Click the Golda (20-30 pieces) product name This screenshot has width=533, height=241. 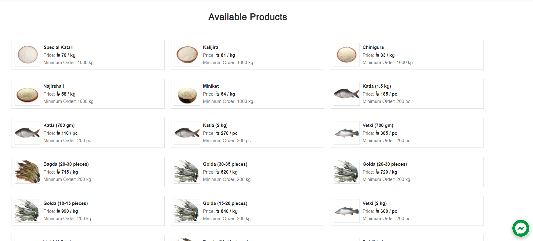tap(384, 164)
